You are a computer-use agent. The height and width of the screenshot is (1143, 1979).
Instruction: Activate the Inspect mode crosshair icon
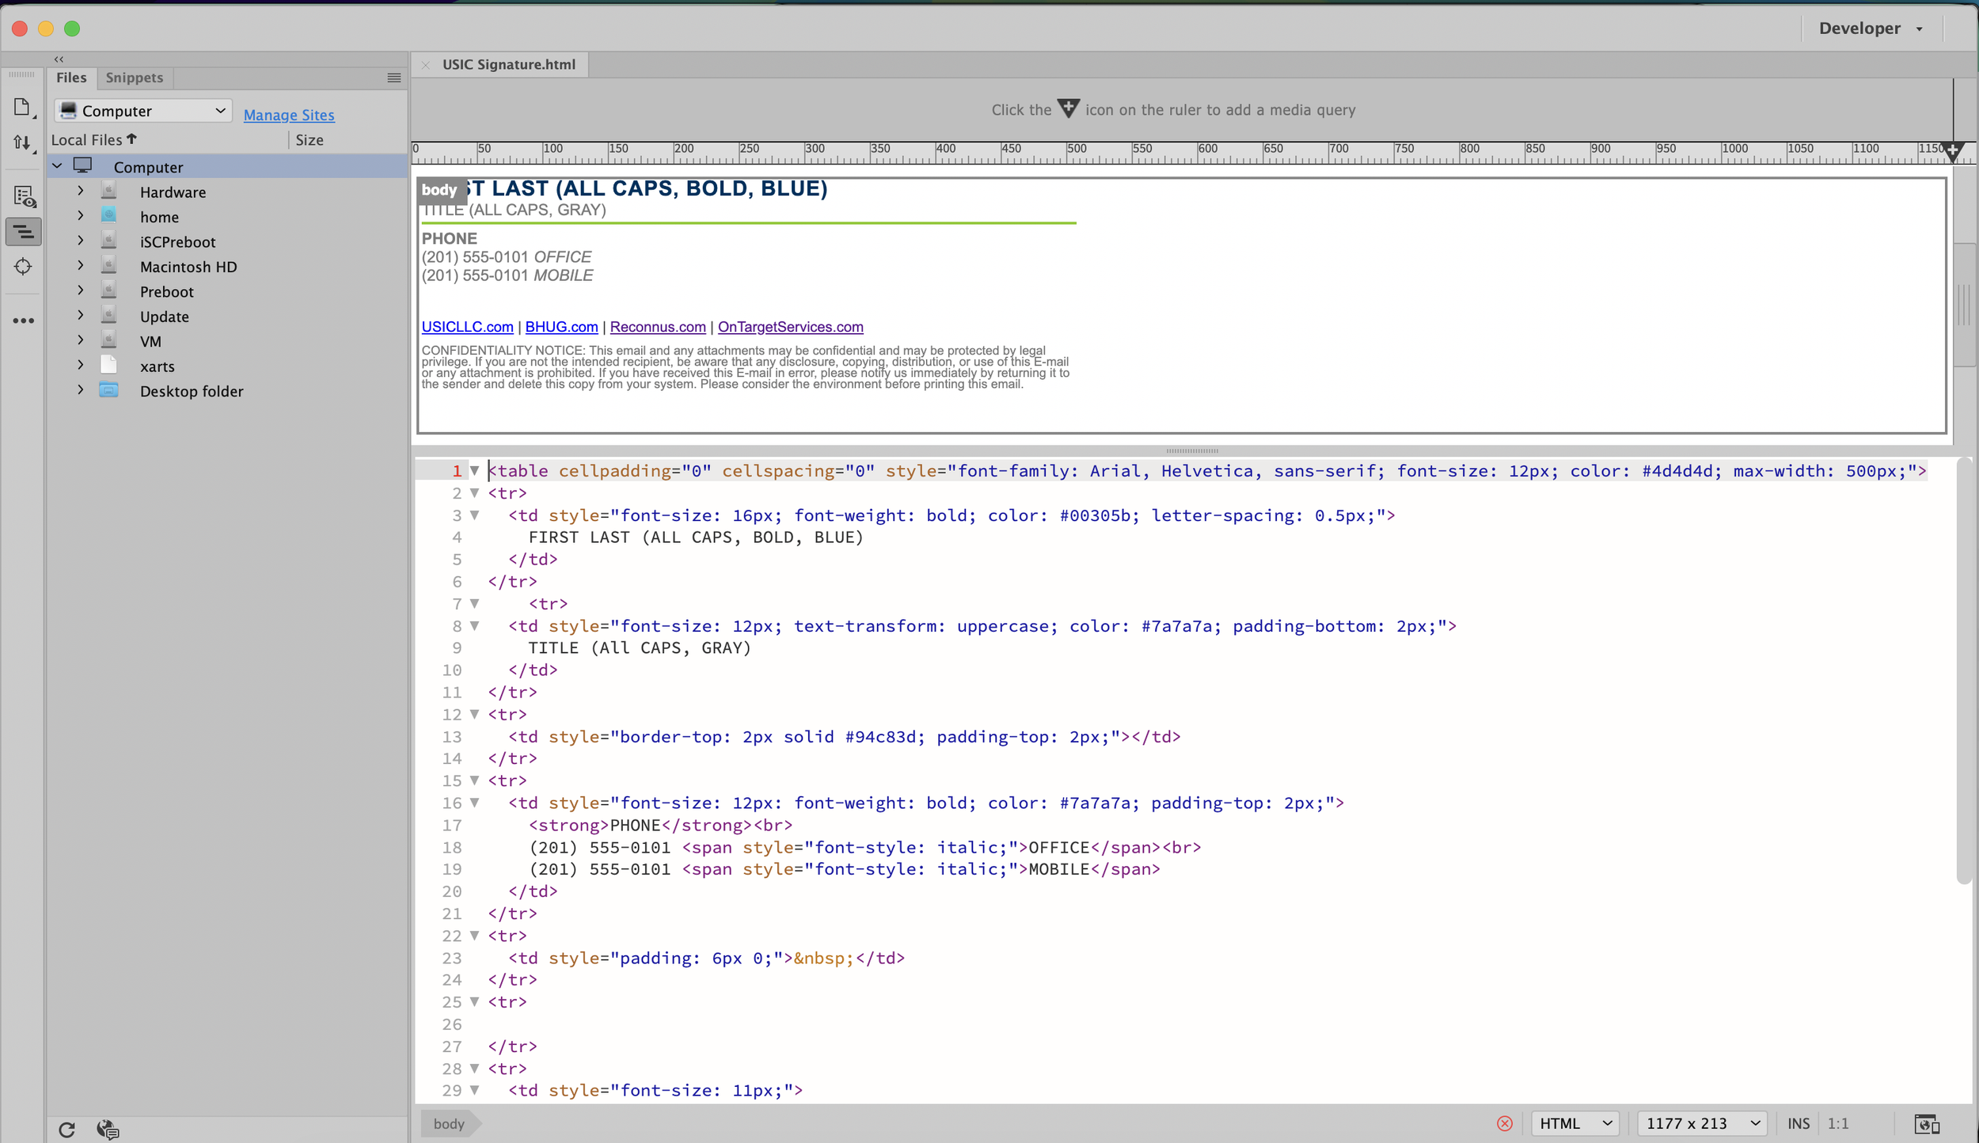(x=23, y=267)
